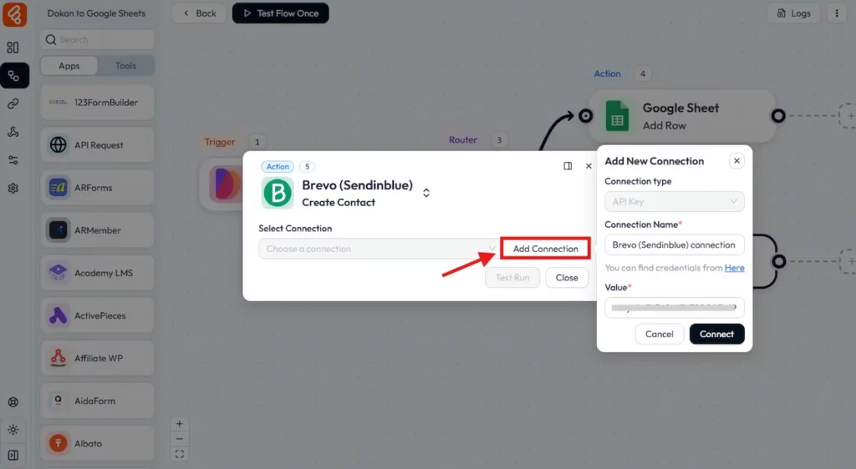The height and width of the screenshot is (469, 856).
Task: Select the API Request app
Action: pyautogui.click(x=97, y=145)
